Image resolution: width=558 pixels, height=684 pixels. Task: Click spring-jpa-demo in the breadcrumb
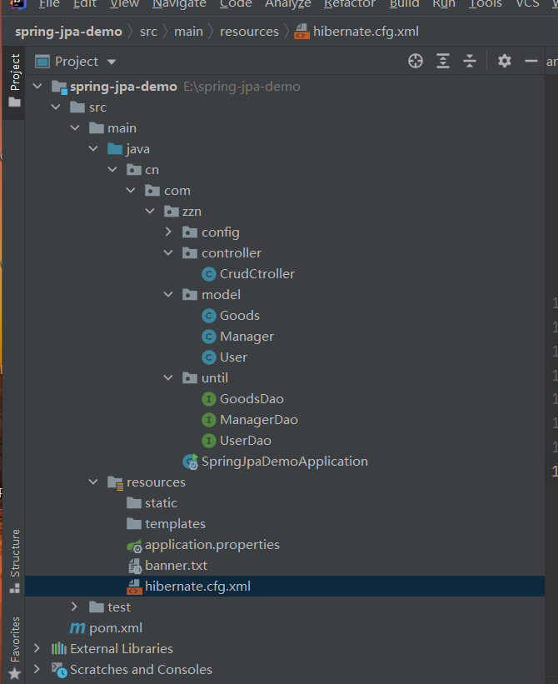coord(68,32)
